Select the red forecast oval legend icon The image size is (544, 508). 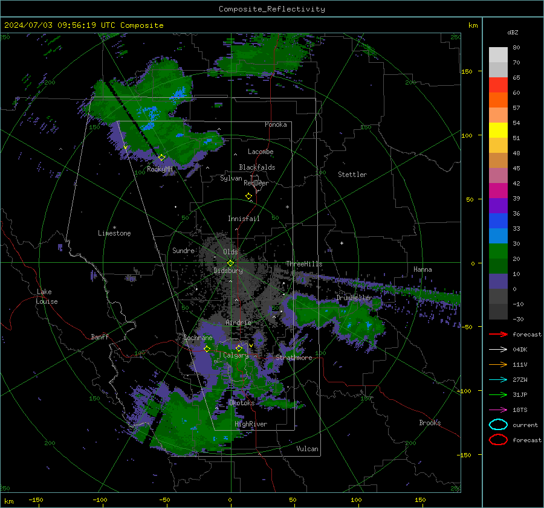point(498,440)
